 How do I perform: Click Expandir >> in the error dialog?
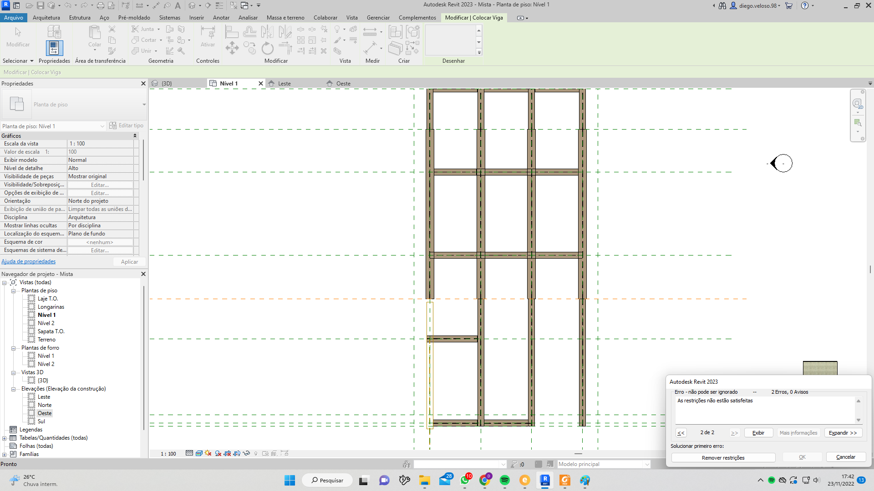point(843,433)
